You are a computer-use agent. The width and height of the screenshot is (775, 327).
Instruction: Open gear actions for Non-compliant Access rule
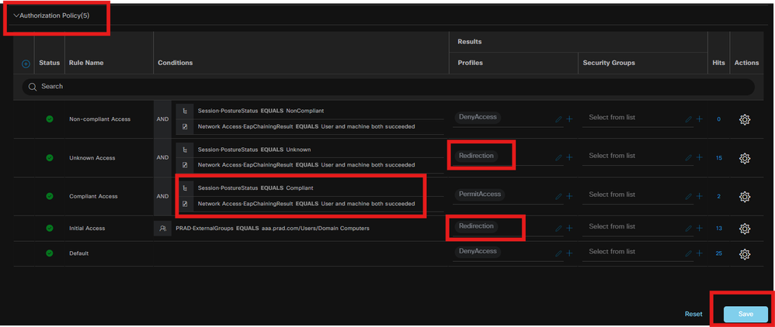(745, 119)
